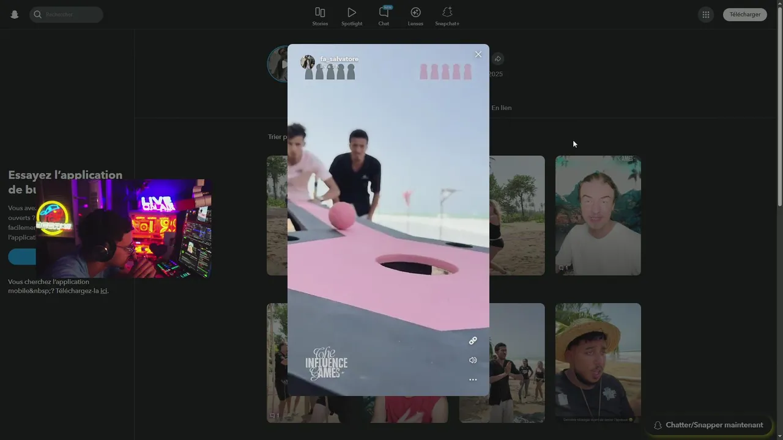Open the fa_salvatore username in the story

tap(340, 59)
